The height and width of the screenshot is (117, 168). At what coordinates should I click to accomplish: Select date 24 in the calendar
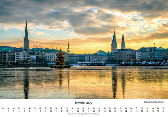tap(126, 111)
